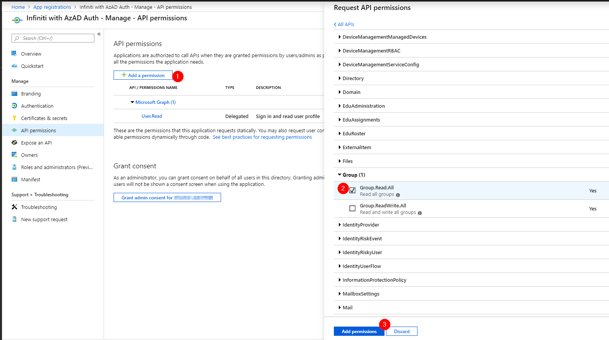This screenshot has height=340, width=609.
Task: Click the Certificates & secrets key icon
Action: click(x=14, y=118)
